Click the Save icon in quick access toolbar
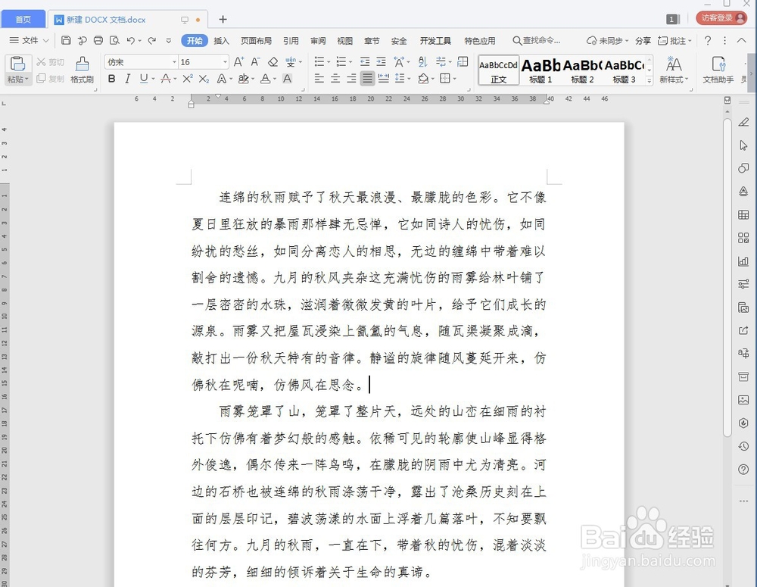 [x=67, y=40]
